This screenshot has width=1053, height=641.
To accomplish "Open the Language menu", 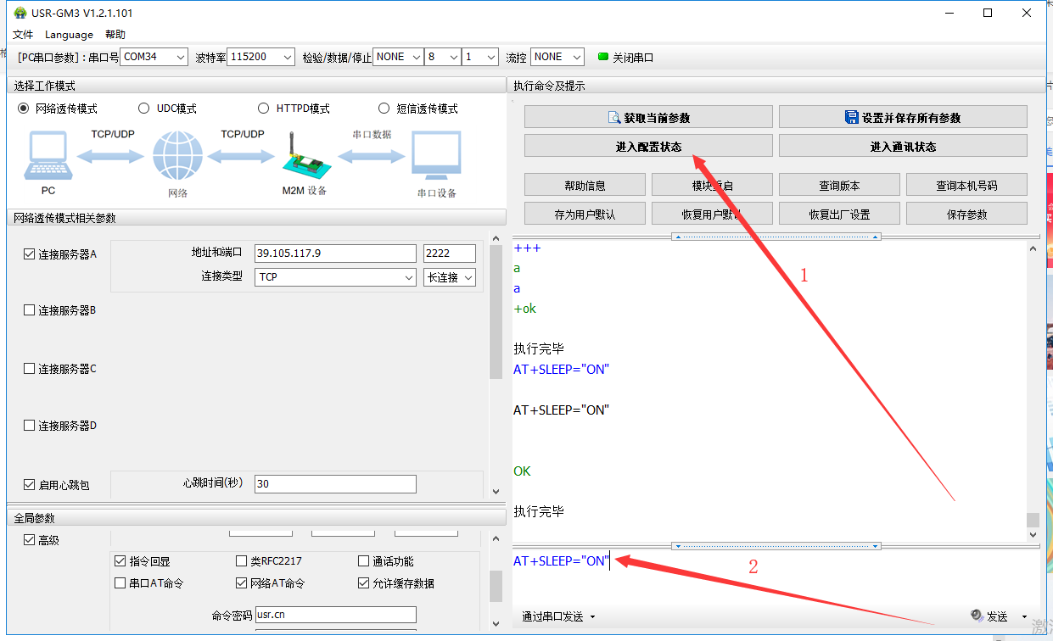I will tap(69, 35).
